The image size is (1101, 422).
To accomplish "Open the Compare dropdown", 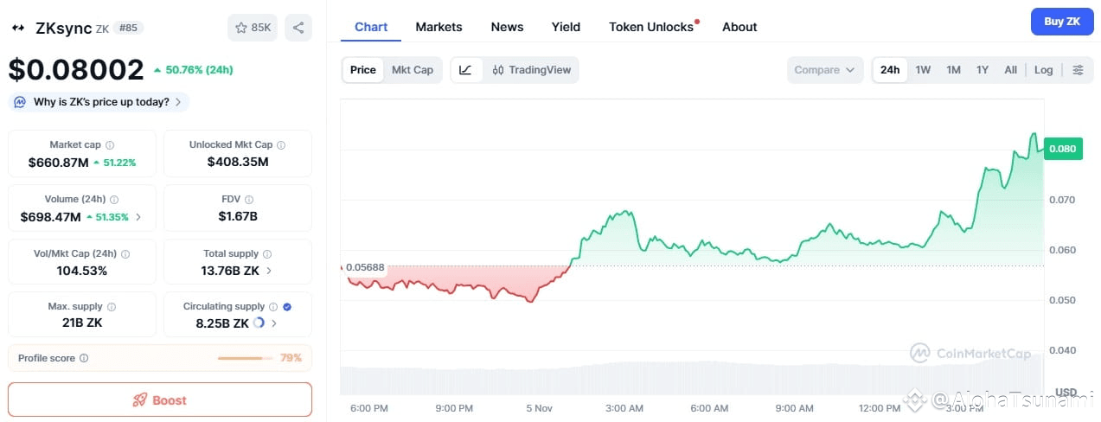I will (825, 70).
